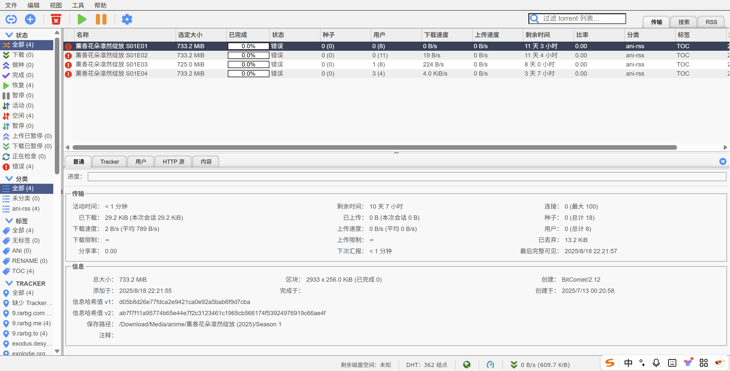The image size is (730, 371).
Task: Click the blue collapse arrow of details panel
Action: (723, 161)
